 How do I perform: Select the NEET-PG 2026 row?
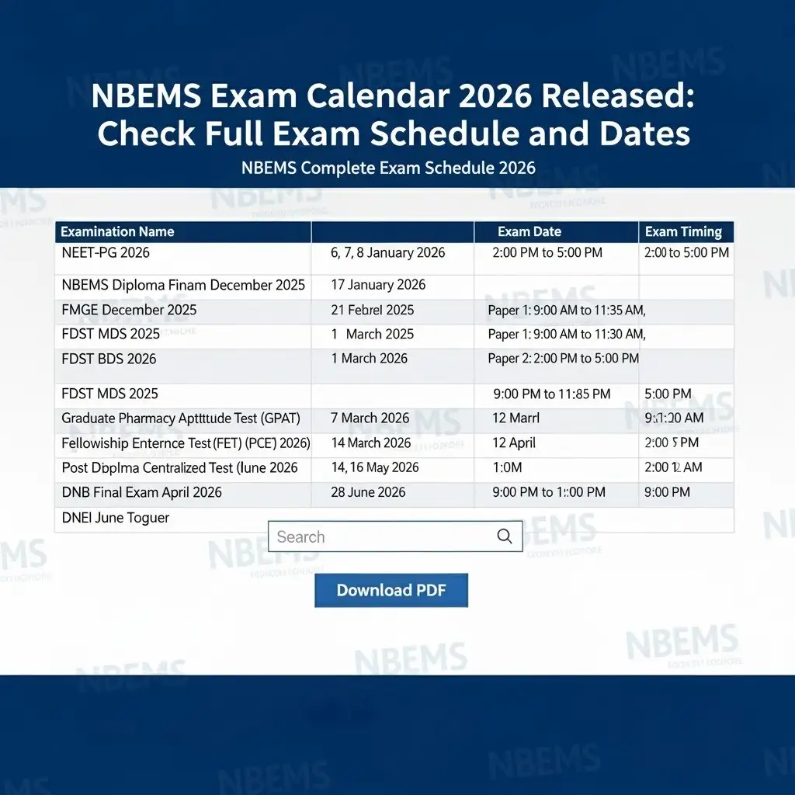(106, 253)
